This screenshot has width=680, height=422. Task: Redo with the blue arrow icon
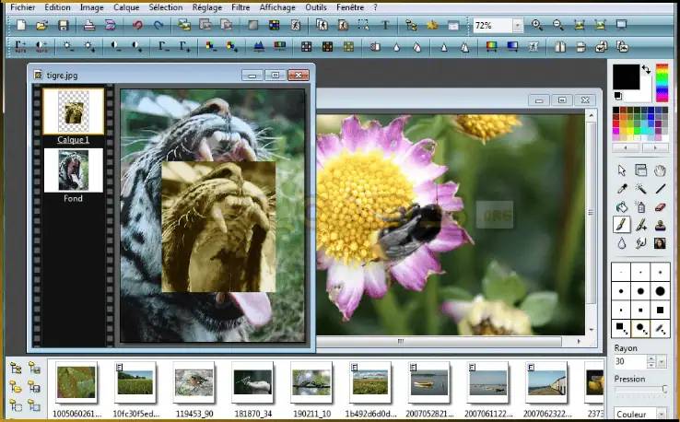coord(158,25)
